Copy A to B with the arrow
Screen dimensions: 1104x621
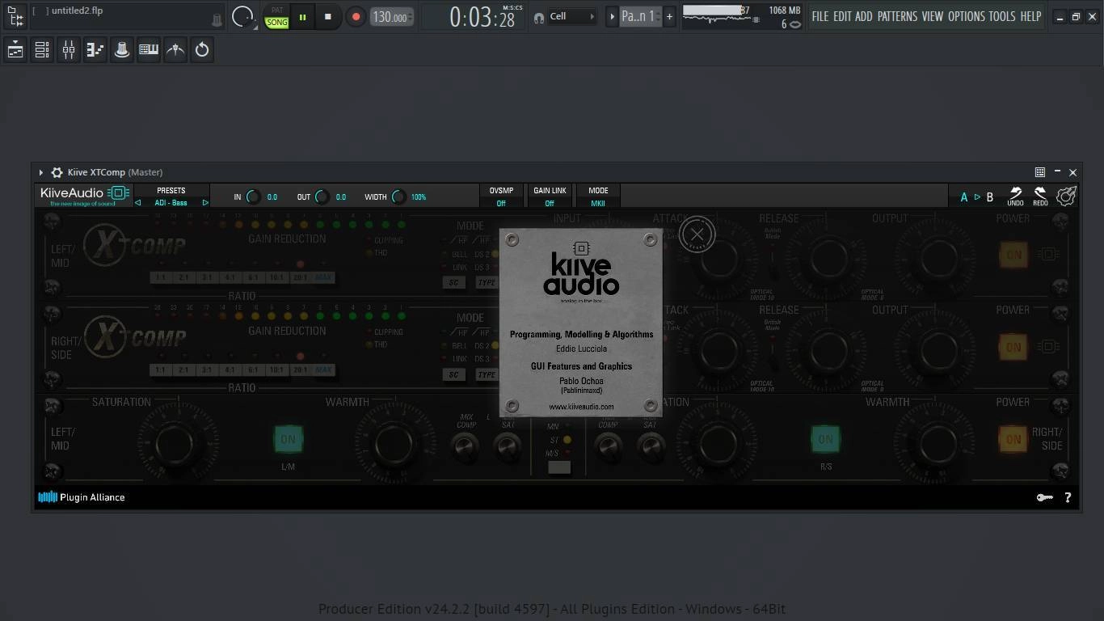click(977, 197)
